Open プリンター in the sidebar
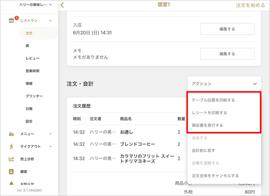The width and height of the screenshot is (270, 196). pos(34,96)
